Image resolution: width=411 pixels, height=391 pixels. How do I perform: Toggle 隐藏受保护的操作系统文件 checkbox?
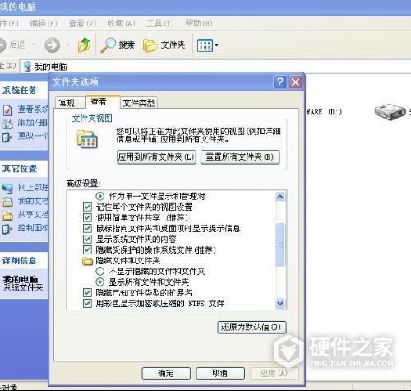[87, 249]
